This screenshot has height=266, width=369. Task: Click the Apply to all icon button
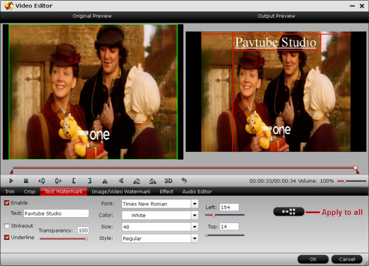pos(289,211)
